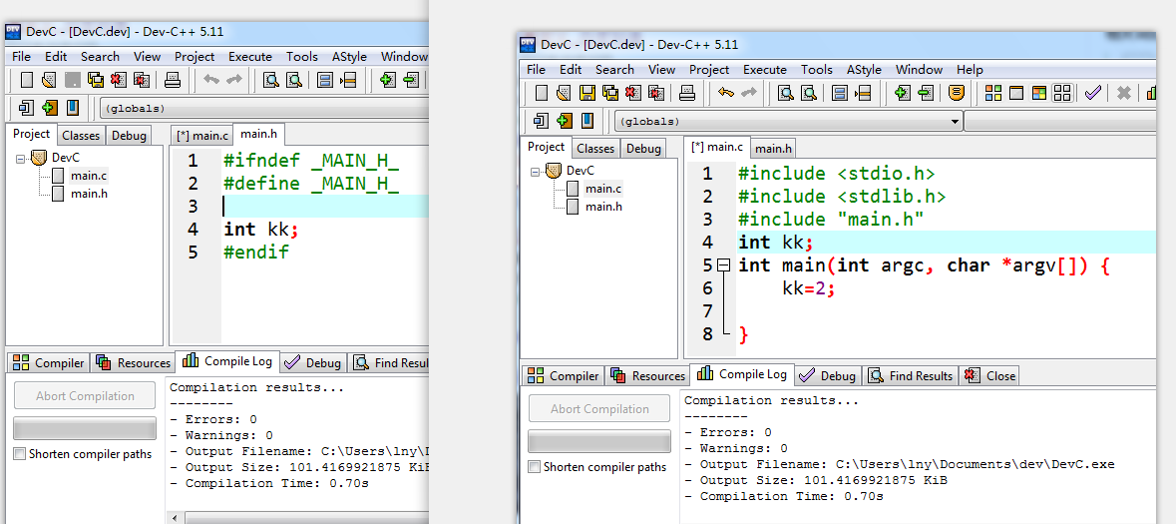Click gray X Stop Execution icon

point(1123,93)
